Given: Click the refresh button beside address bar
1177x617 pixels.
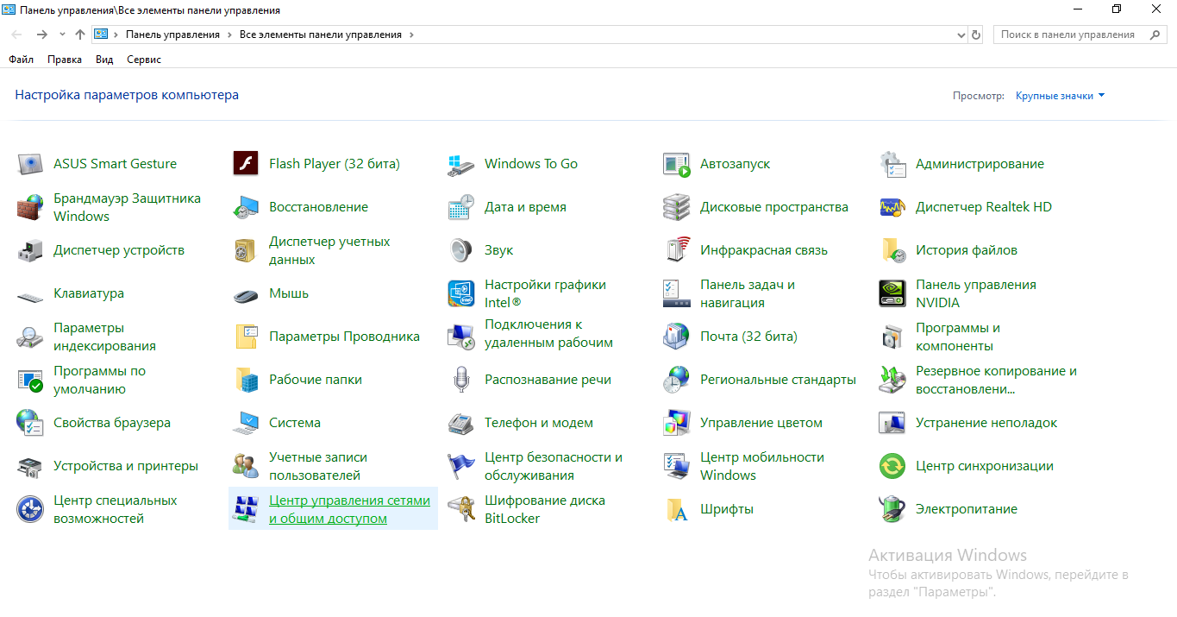Looking at the screenshot, I should point(976,35).
